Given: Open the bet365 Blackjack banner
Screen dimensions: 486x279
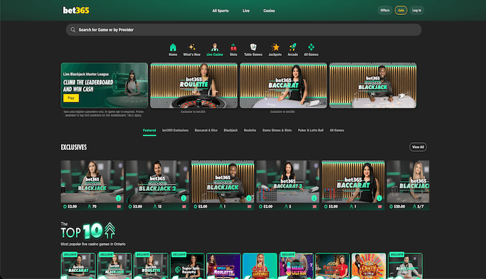Looking at the screenshot, I should (x=373, y=85).
